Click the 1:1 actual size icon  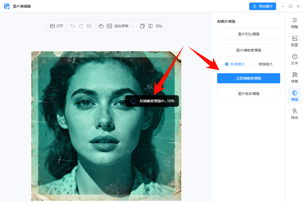(x=109, y=26)
